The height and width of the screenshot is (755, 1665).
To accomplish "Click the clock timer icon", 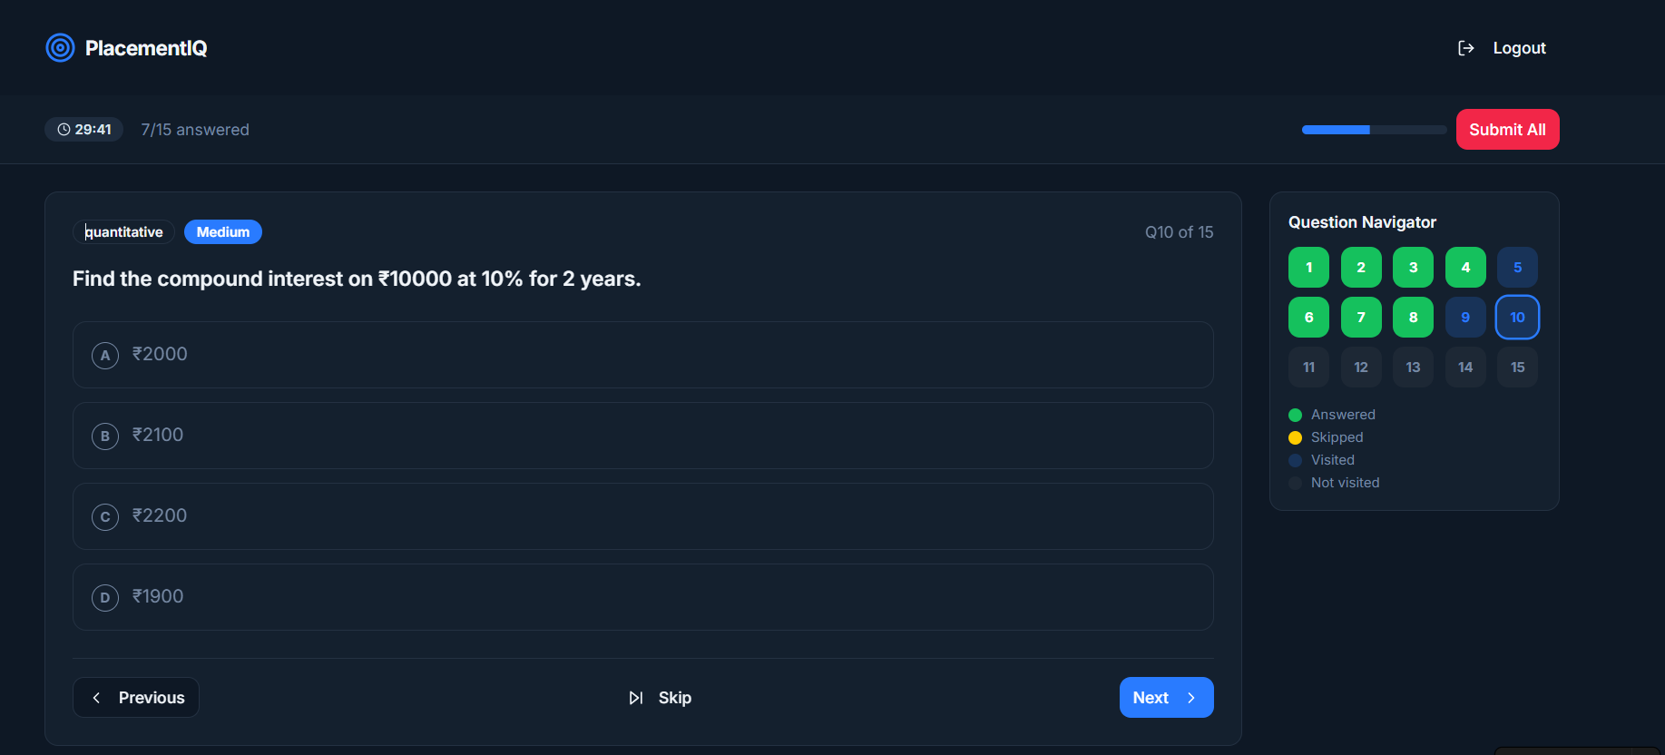I will click(64, 130).
